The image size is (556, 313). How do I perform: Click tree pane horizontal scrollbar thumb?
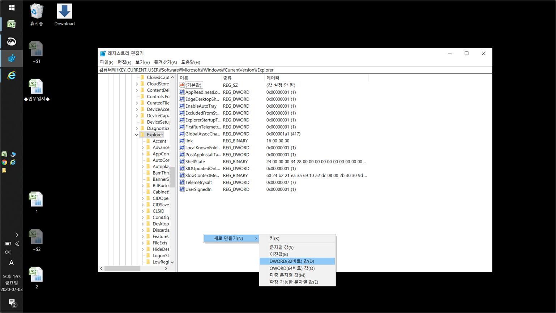click(x=122, y=269)
